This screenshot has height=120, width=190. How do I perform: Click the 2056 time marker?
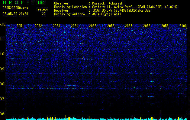point(111,25)
